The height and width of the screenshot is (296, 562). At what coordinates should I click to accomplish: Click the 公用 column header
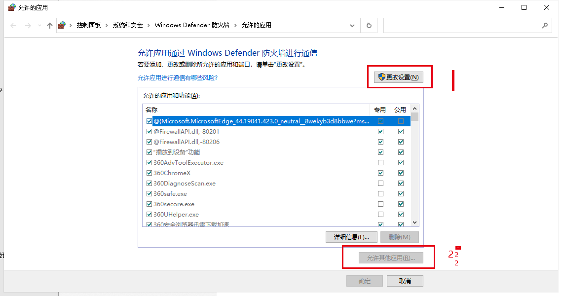pyautogui.click(x=400, y=110)
